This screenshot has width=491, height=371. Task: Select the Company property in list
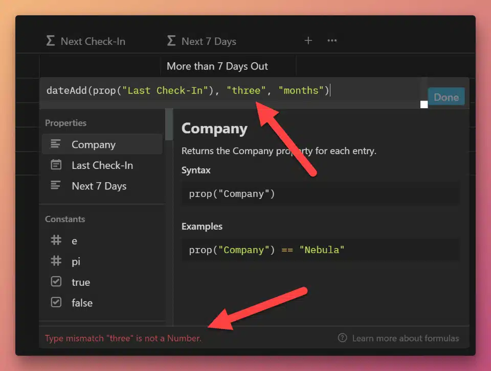[102, 144]
